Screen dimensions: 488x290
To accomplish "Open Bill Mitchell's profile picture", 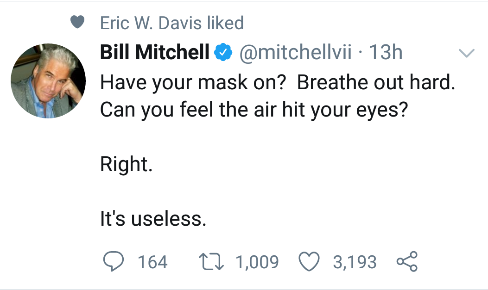I will click(48, 81).
